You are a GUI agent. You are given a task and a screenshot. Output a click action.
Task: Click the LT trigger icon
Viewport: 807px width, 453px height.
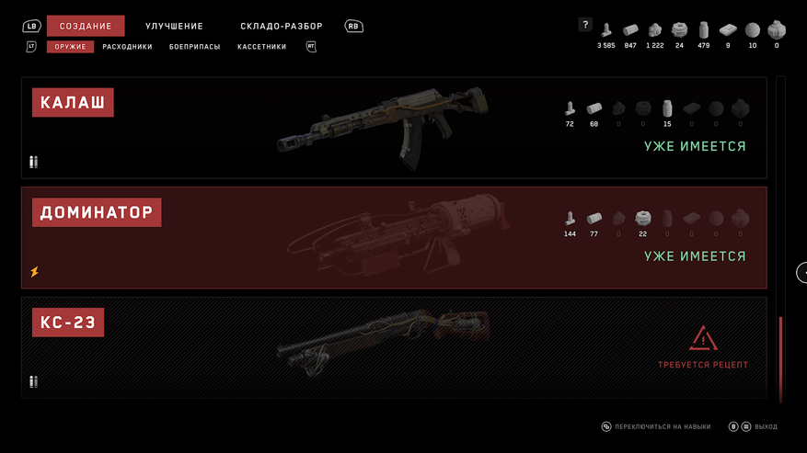pos(31,47)
